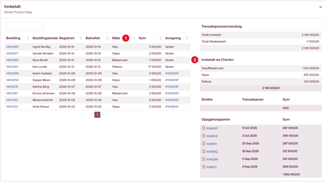Click PDF icon for report 1048918

(x=204, y=136)
